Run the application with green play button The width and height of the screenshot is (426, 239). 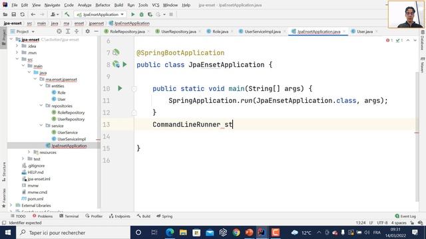[133, 15]
